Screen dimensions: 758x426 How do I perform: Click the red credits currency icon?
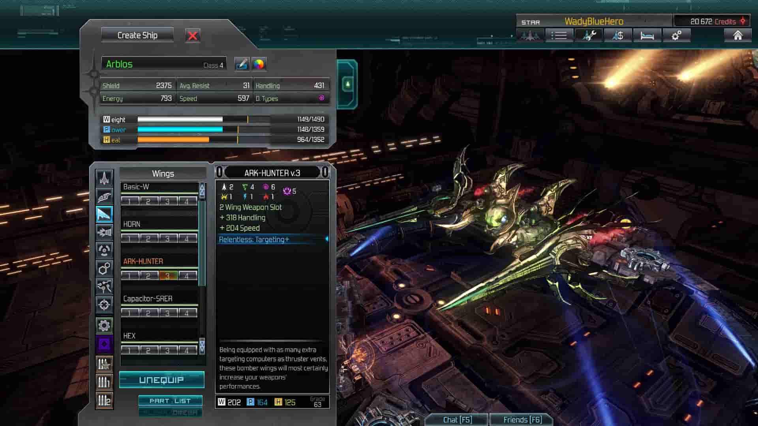click(x=743, y=21)
